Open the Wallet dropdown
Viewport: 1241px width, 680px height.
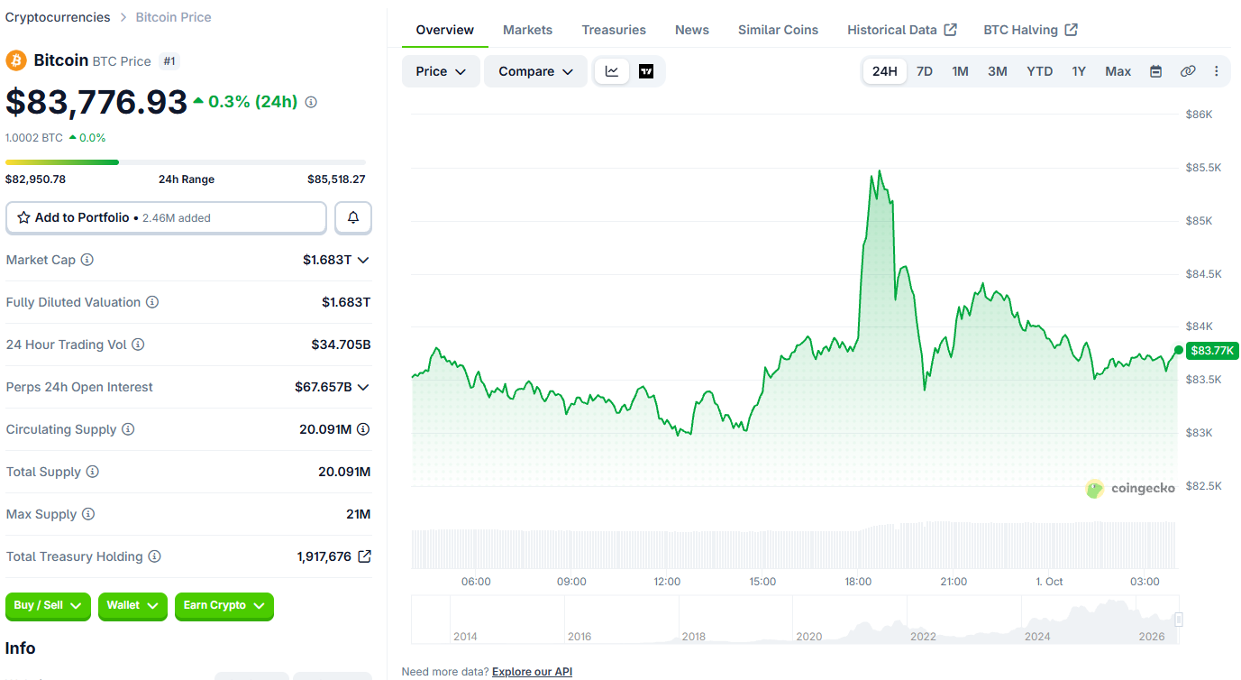point(133,605)
